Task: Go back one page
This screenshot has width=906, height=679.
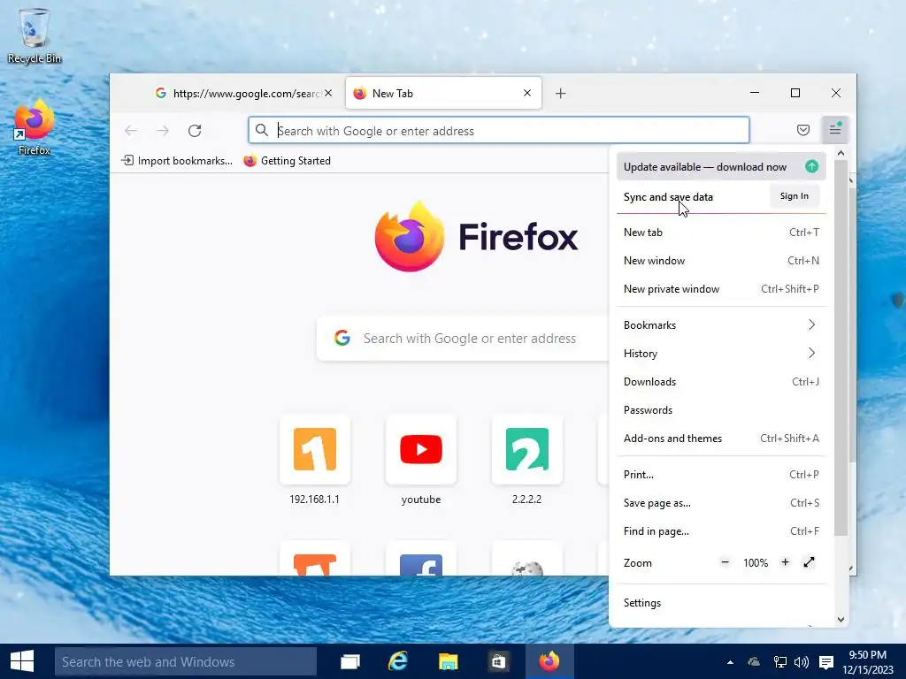Action: (x=131, y=131)
